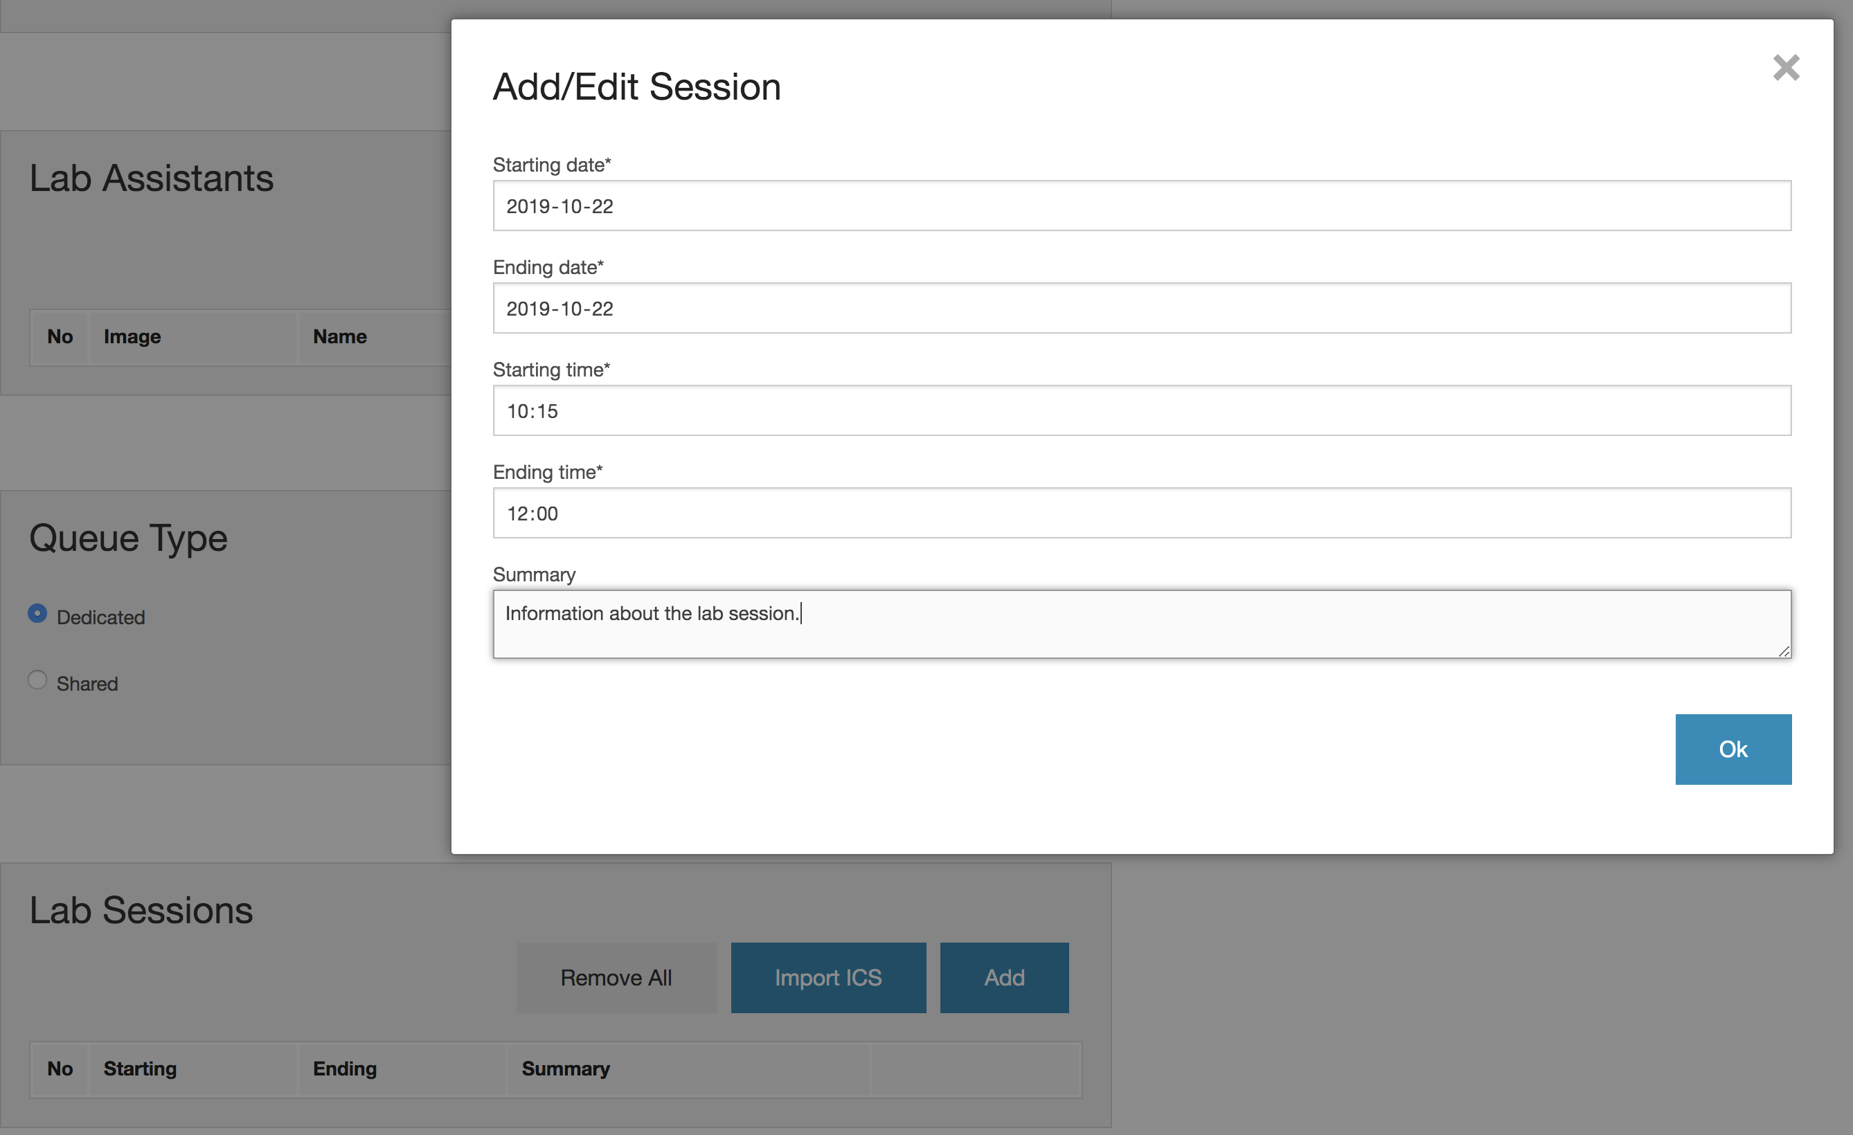The height and width of the screenshot is (1135, 1853).
Task: Click the Ok button
Action: (x=1733, y=750)
